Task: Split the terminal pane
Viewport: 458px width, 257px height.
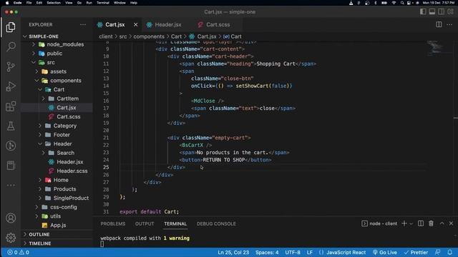Action: (x=421, y=223)
